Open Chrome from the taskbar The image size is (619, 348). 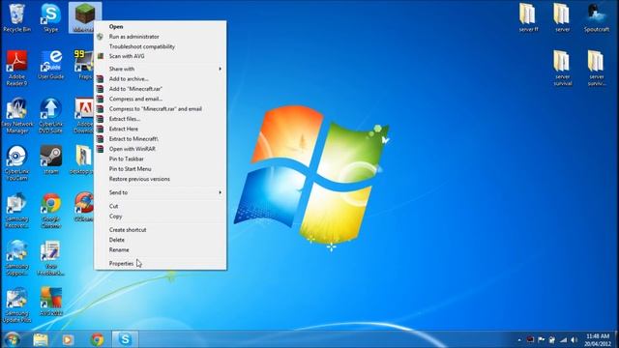pyautogui.click(x=97, y=339)
